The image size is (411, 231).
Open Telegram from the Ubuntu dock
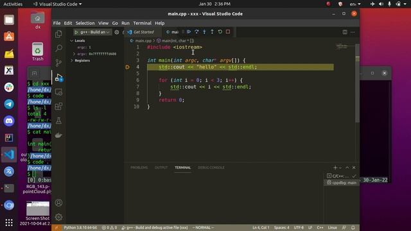9,104
